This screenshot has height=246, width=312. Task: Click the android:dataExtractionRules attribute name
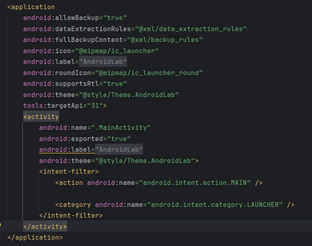[77, 29]
